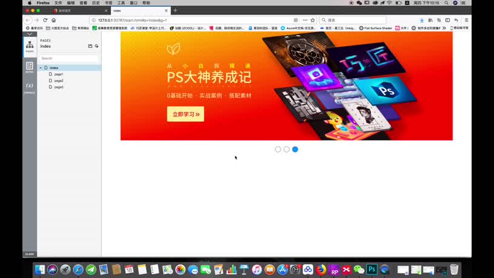Screen dimensions: 494x278
Task: Open the 历史 menu
Action: [x=96, y=3]
